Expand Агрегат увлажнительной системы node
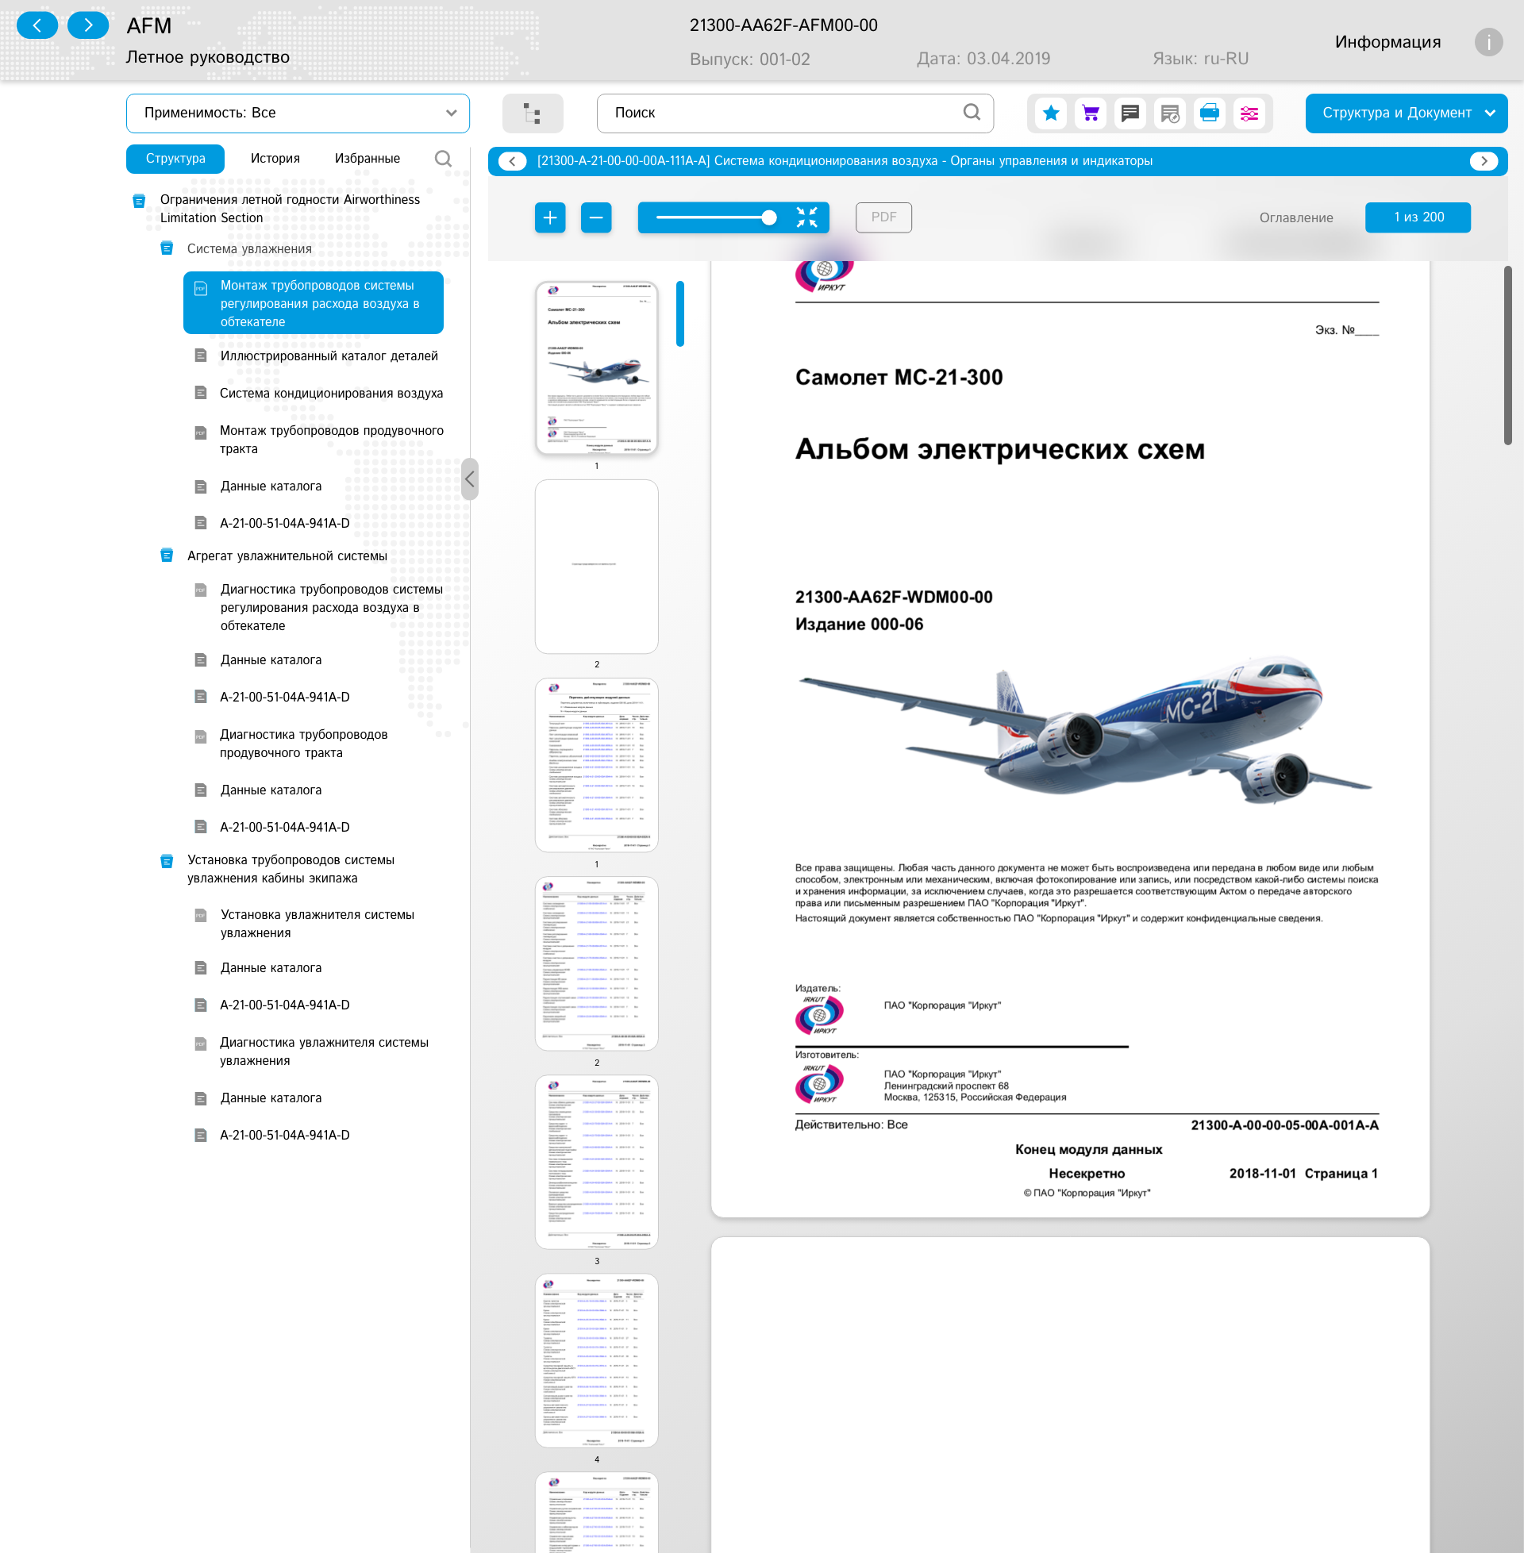The width and height of the screenshot is (1524, 1553). coord(287,555)
